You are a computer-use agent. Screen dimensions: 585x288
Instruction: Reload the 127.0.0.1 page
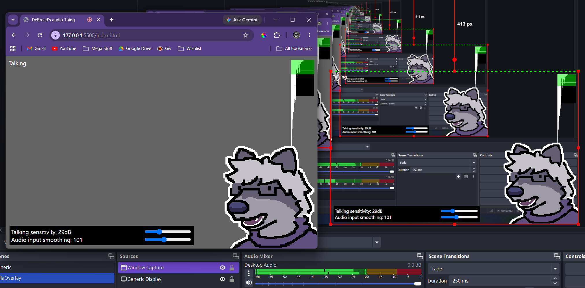pos(40,35)
